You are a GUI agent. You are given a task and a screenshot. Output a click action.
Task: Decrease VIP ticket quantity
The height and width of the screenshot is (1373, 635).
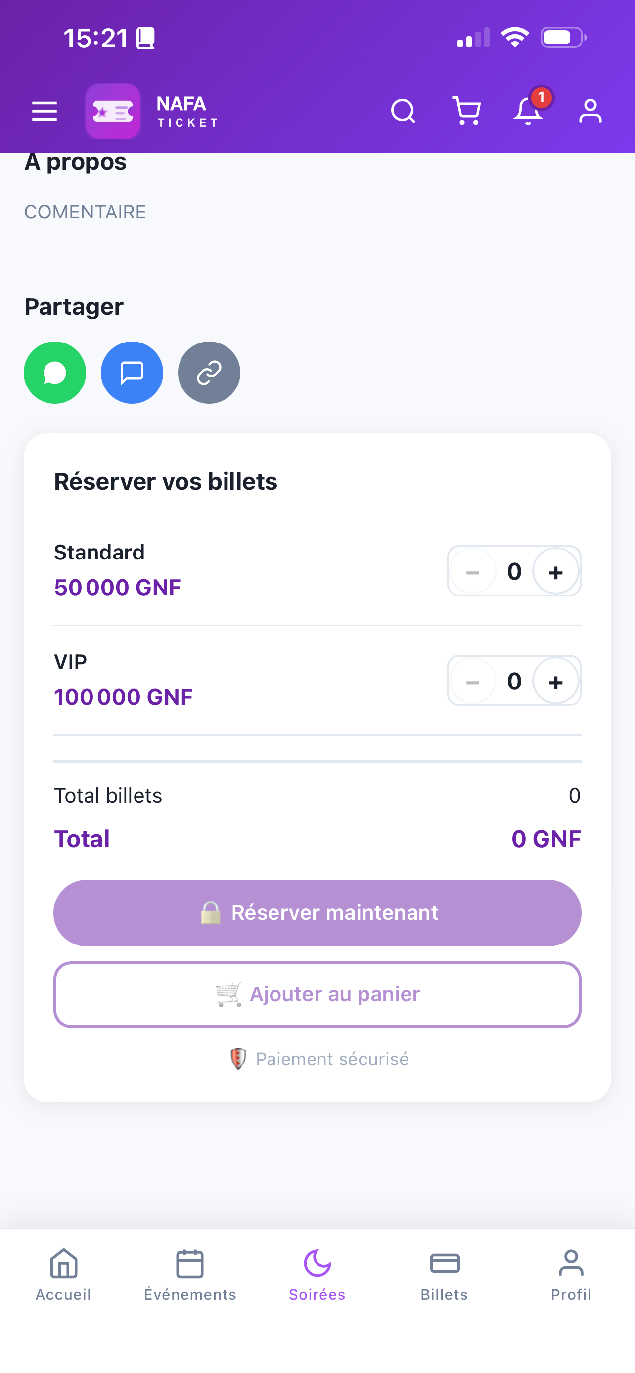(472, 681)
